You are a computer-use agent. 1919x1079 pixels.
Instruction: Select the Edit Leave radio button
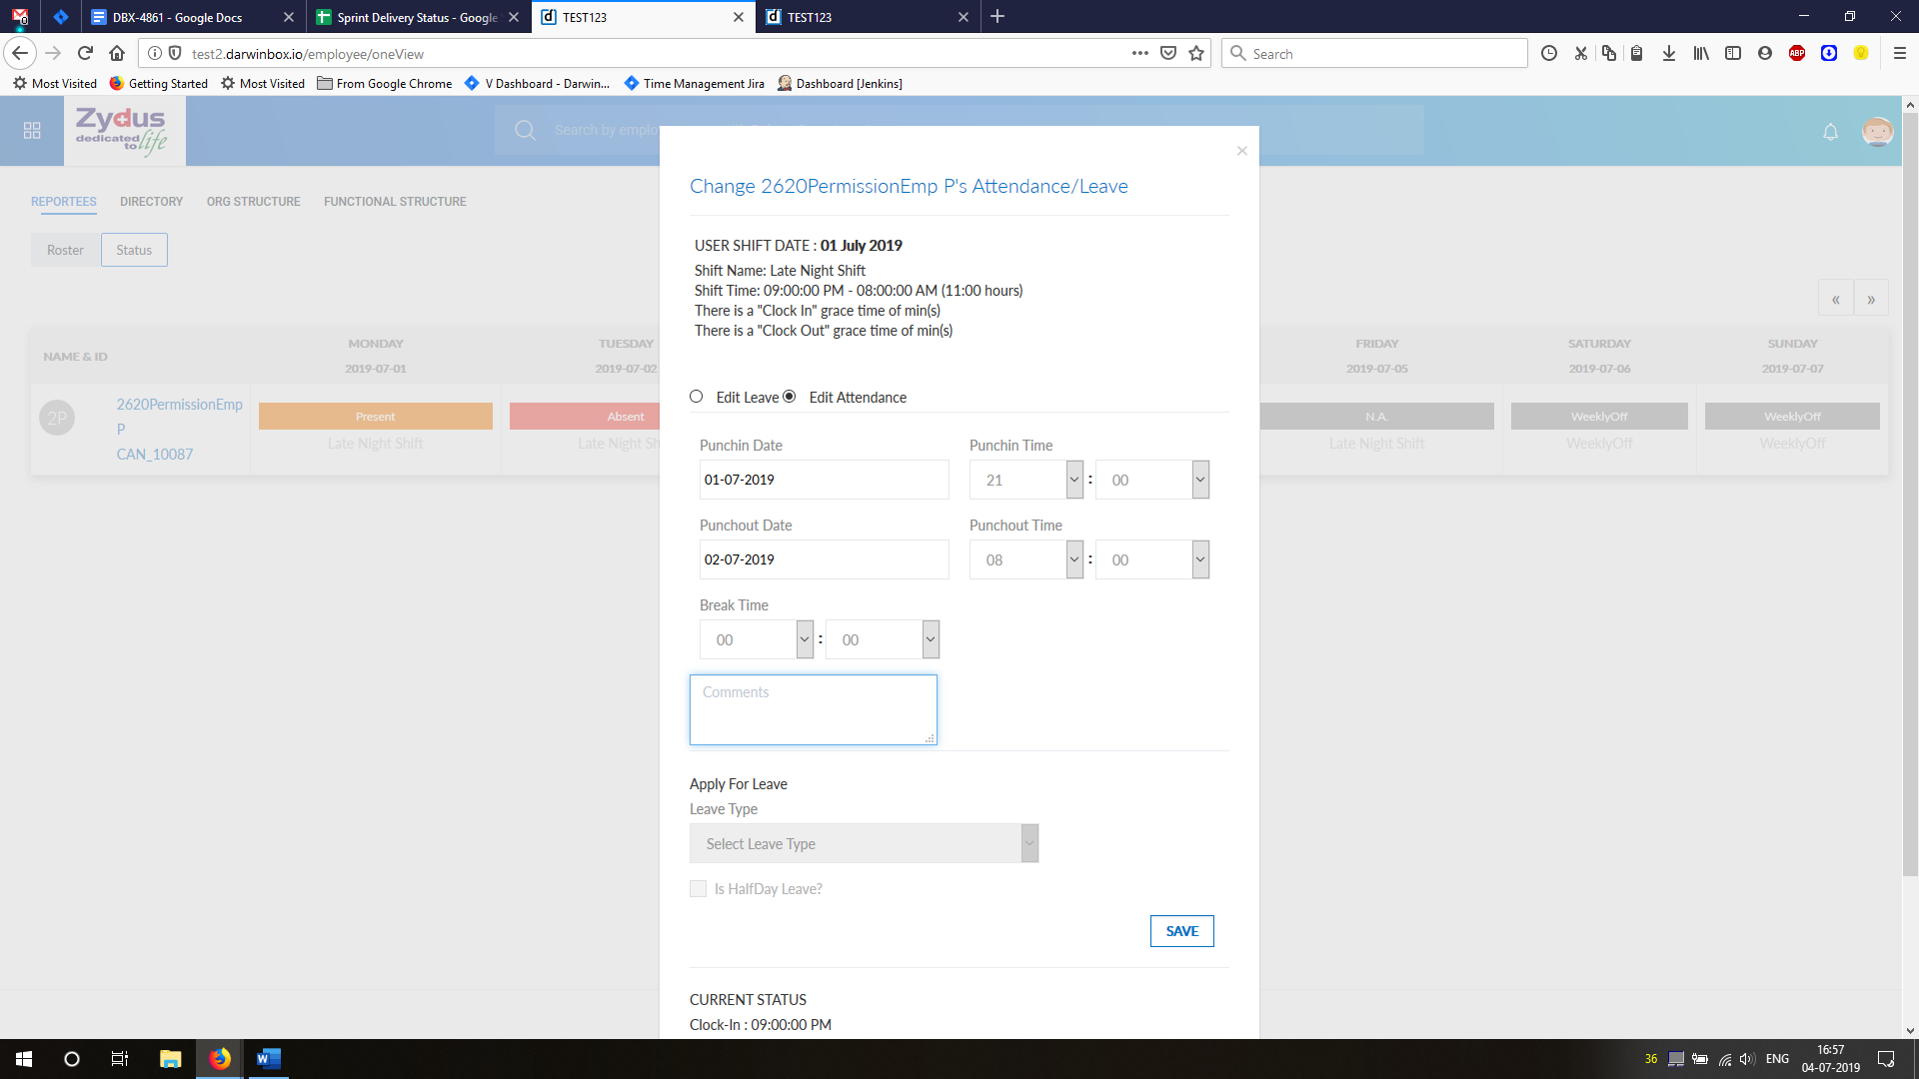pyautogui.click(x=697, y=397)
